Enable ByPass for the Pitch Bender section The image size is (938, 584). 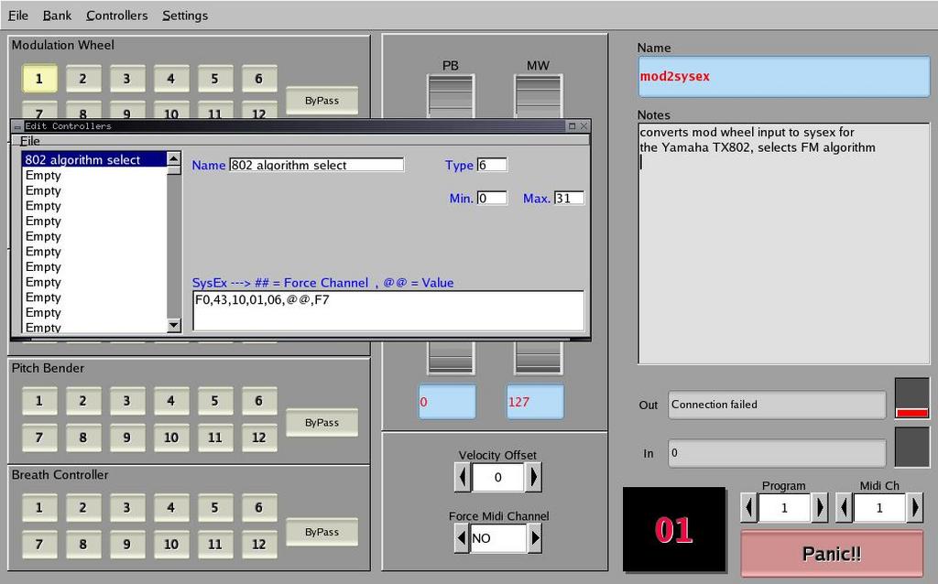(322, 422)
